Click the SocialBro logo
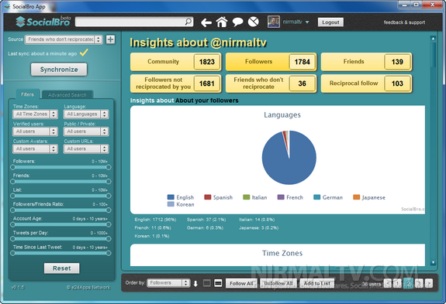Viewport: 446px width, 304px height. 43,22
